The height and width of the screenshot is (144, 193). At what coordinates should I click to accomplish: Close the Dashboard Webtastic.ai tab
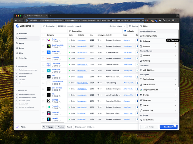point(46,16)
